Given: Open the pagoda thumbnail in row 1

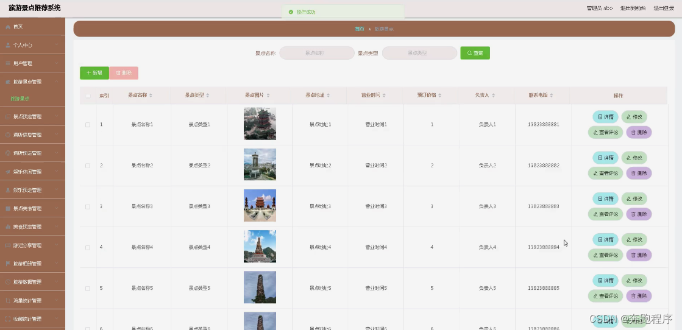Looking at the screenshot, I should point(260,124).
